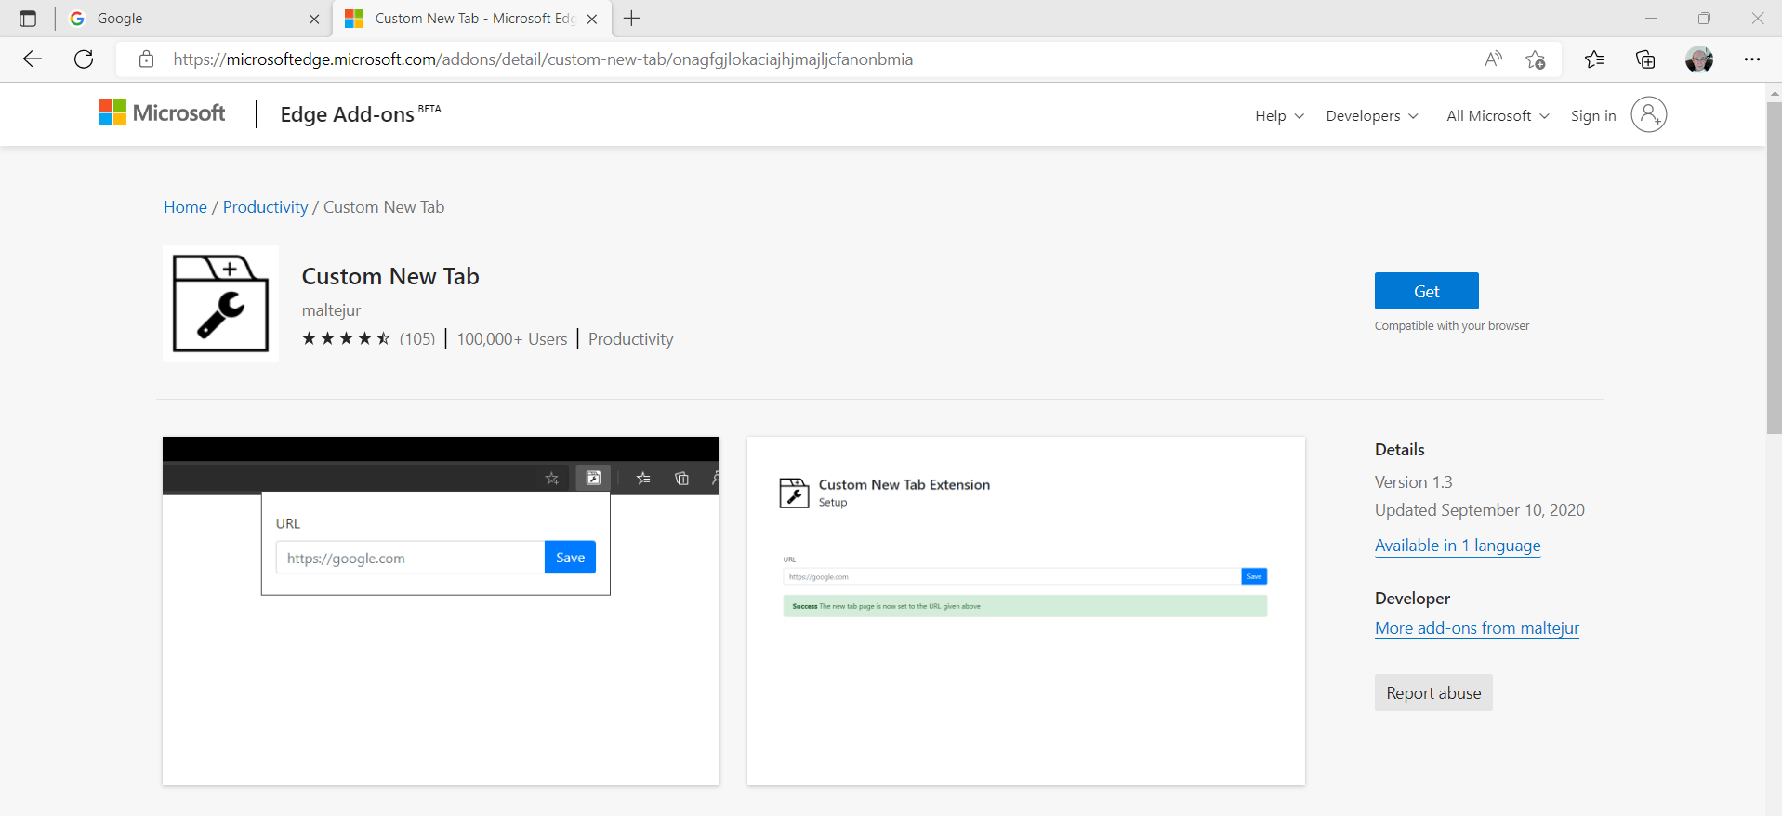Go to Home breadcrumb link

(185, 207)
